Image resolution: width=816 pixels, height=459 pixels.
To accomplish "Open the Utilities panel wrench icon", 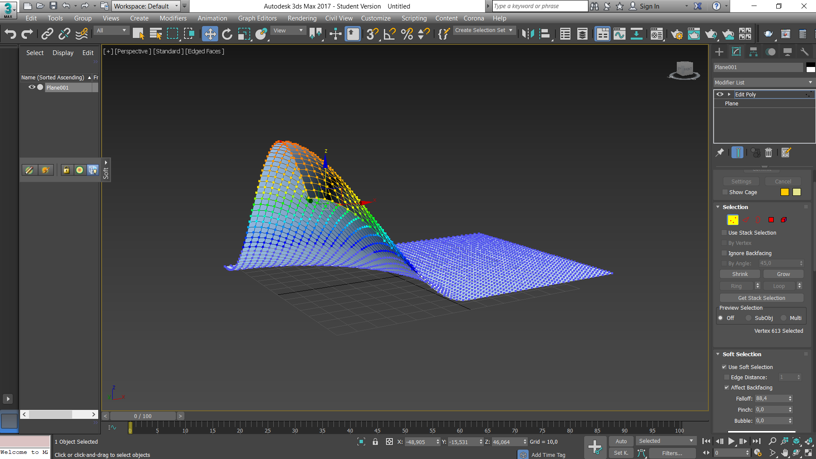I will [804, 52].
